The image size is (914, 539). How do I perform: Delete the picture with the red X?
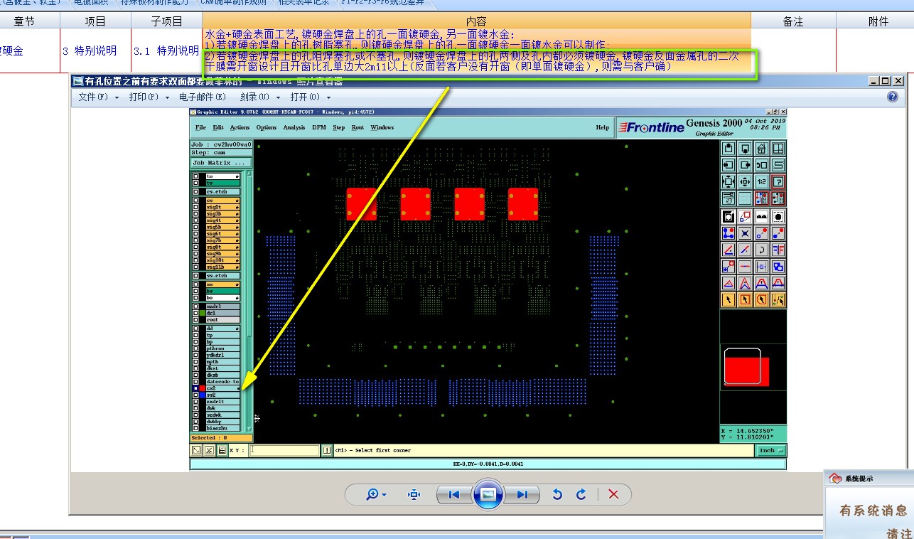614,494
